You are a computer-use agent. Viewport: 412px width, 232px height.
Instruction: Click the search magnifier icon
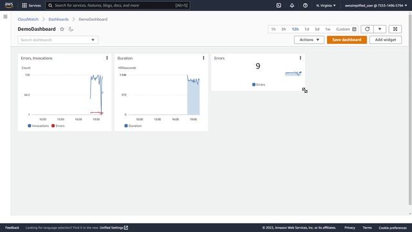click(x=50, y=5)
